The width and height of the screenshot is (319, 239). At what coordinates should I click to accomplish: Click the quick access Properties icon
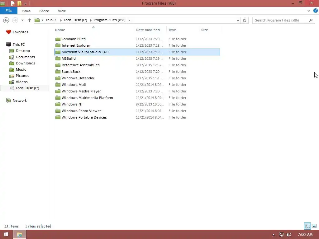coord(12,3)
